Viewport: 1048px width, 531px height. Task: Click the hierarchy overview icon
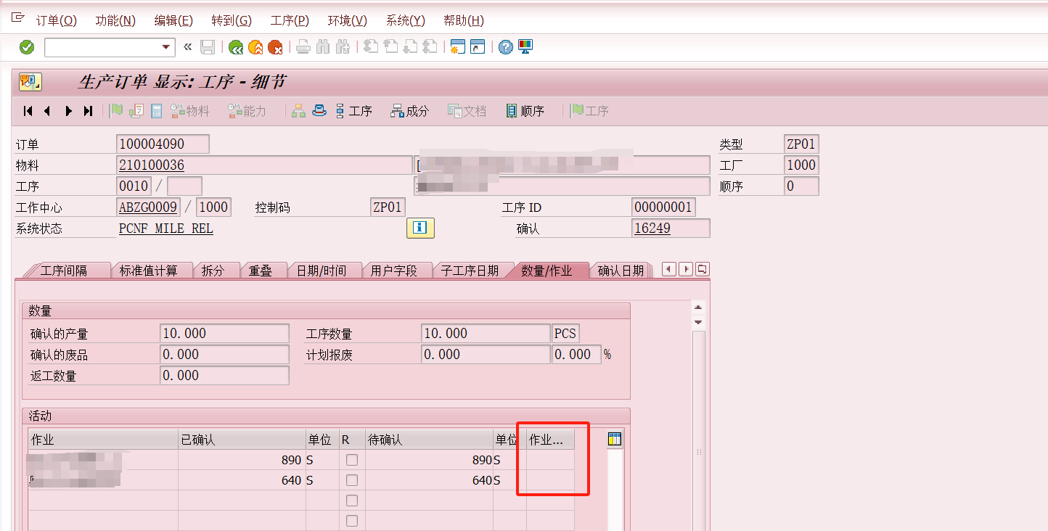(298, 111)
